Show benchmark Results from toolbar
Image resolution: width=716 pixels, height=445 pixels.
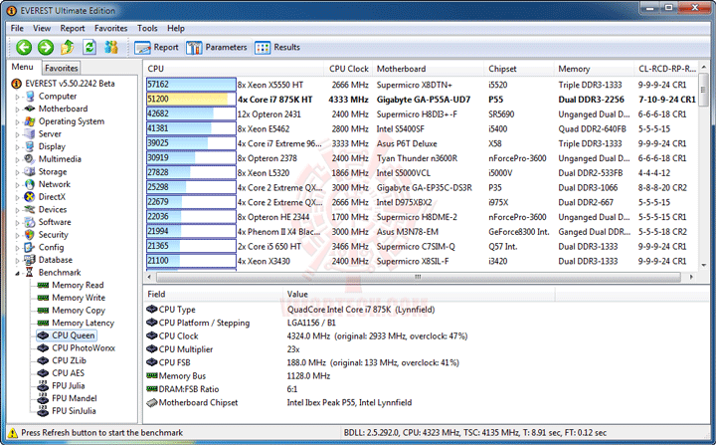[277, 48]
